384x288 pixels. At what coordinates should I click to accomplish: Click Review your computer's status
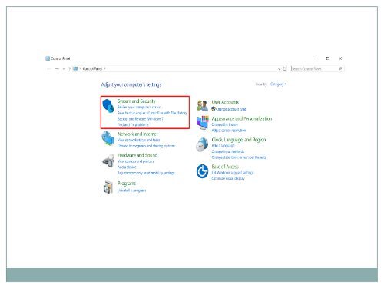139,107
